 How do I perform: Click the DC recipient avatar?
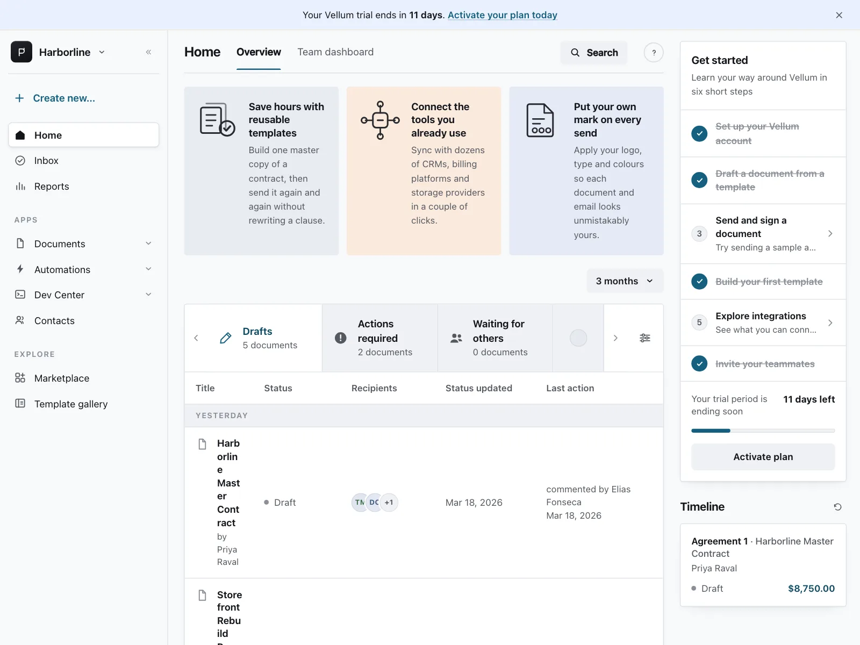click(x=374, y=503)
